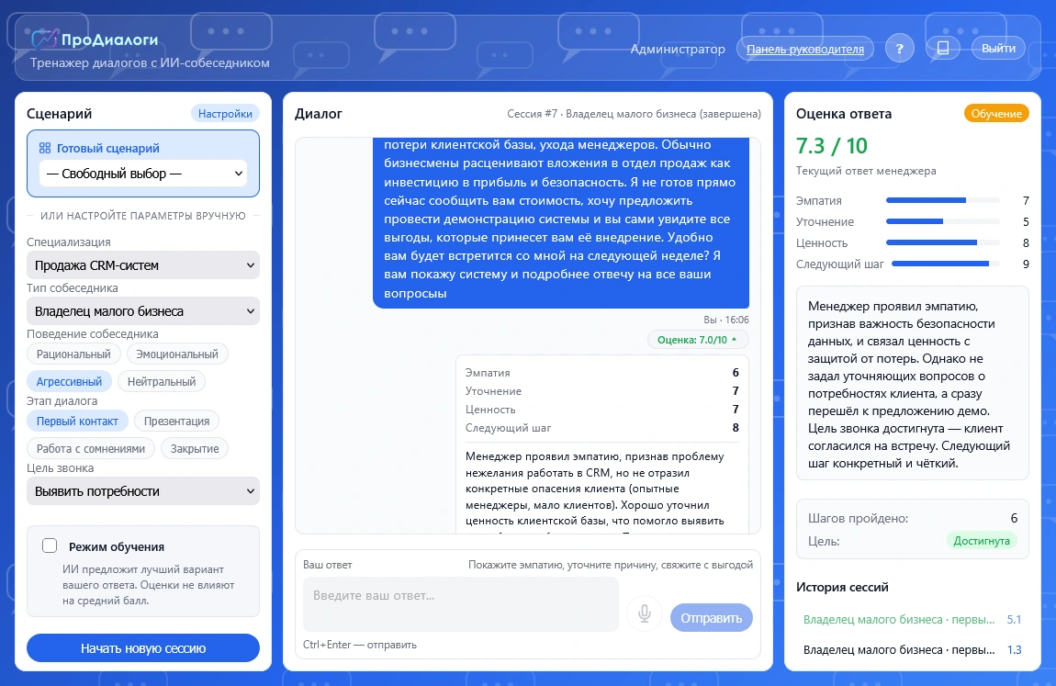
Task: Click the Ценность score progress bar
Action: 942,243
